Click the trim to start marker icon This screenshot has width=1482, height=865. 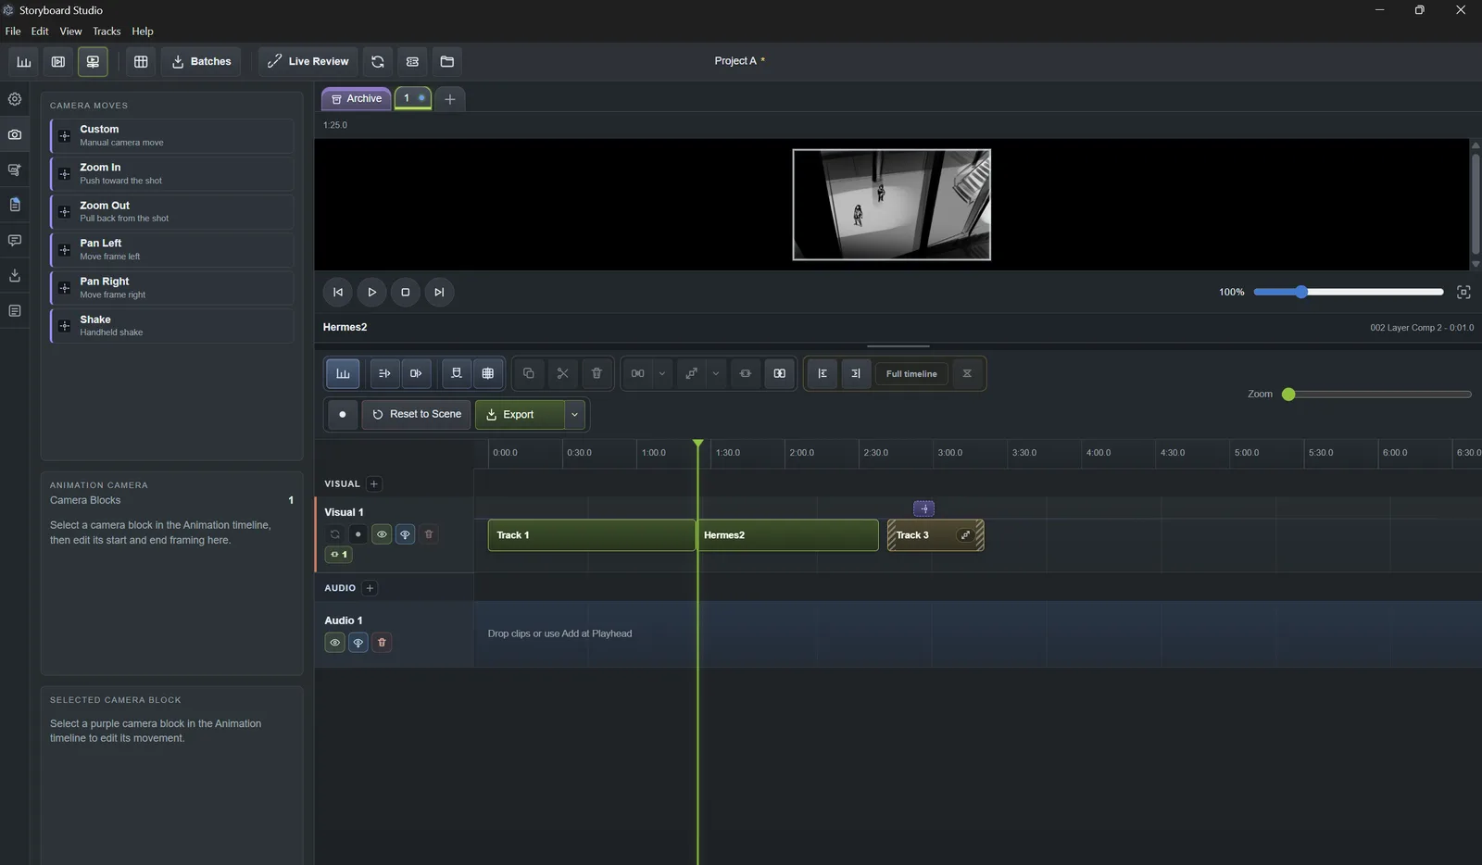coord(823,373)
